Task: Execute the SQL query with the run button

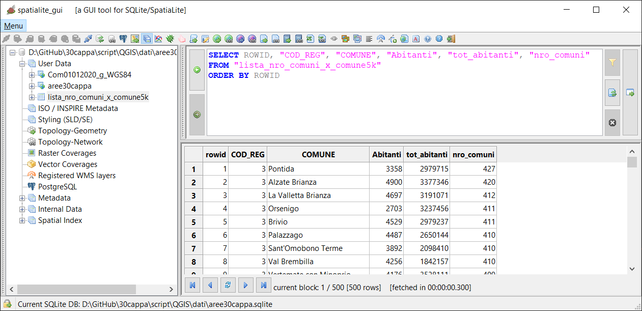Action: pyautogui.click(x=631, y=93)
